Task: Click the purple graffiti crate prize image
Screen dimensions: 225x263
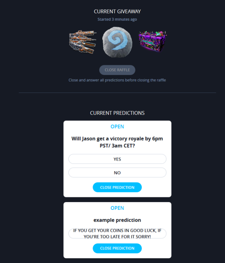Action: [152, 41]
